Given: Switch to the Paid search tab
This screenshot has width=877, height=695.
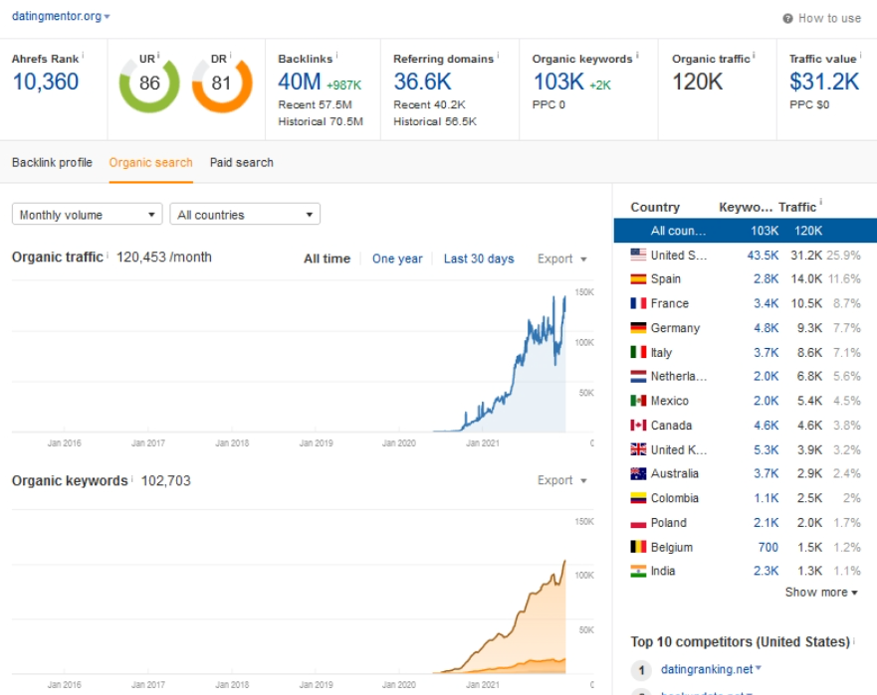Looking at the screenshot, I should [242, 163].
